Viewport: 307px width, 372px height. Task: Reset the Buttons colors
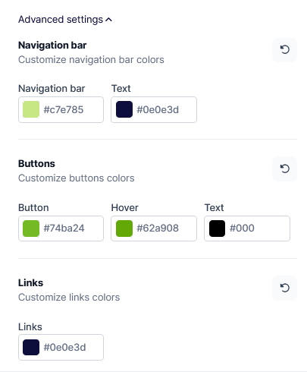tap(284, 169)
